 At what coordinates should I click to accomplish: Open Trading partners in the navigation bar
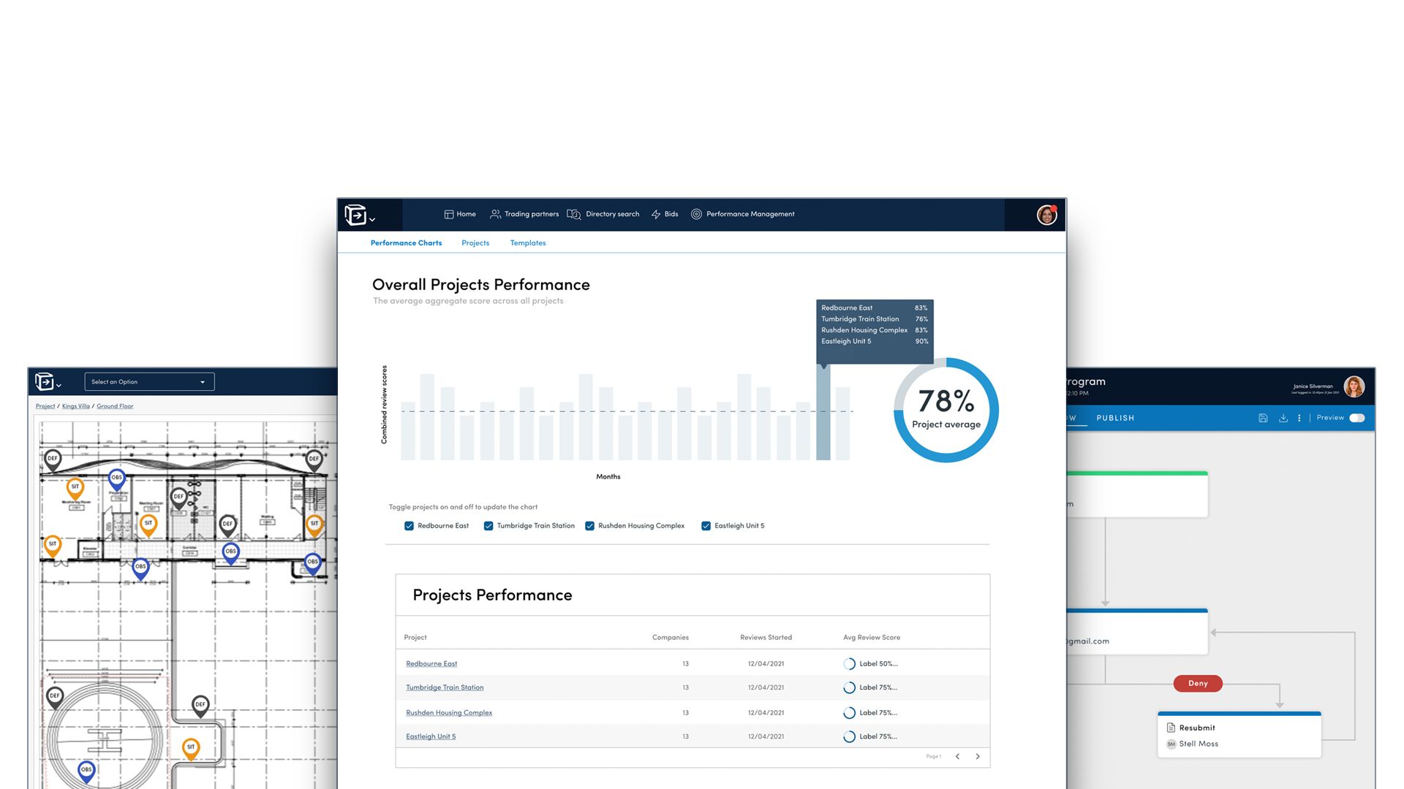pyautogui.click(x=524, y=214)
